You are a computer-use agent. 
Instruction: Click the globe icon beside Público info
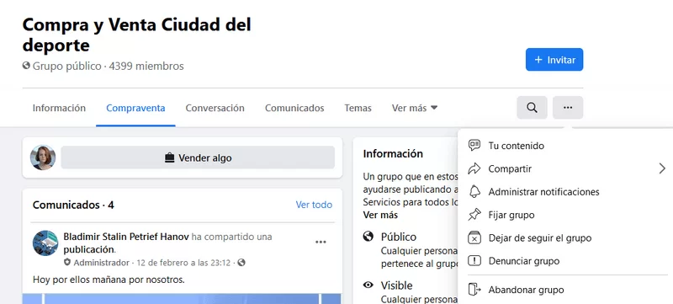tap(368, 236)
